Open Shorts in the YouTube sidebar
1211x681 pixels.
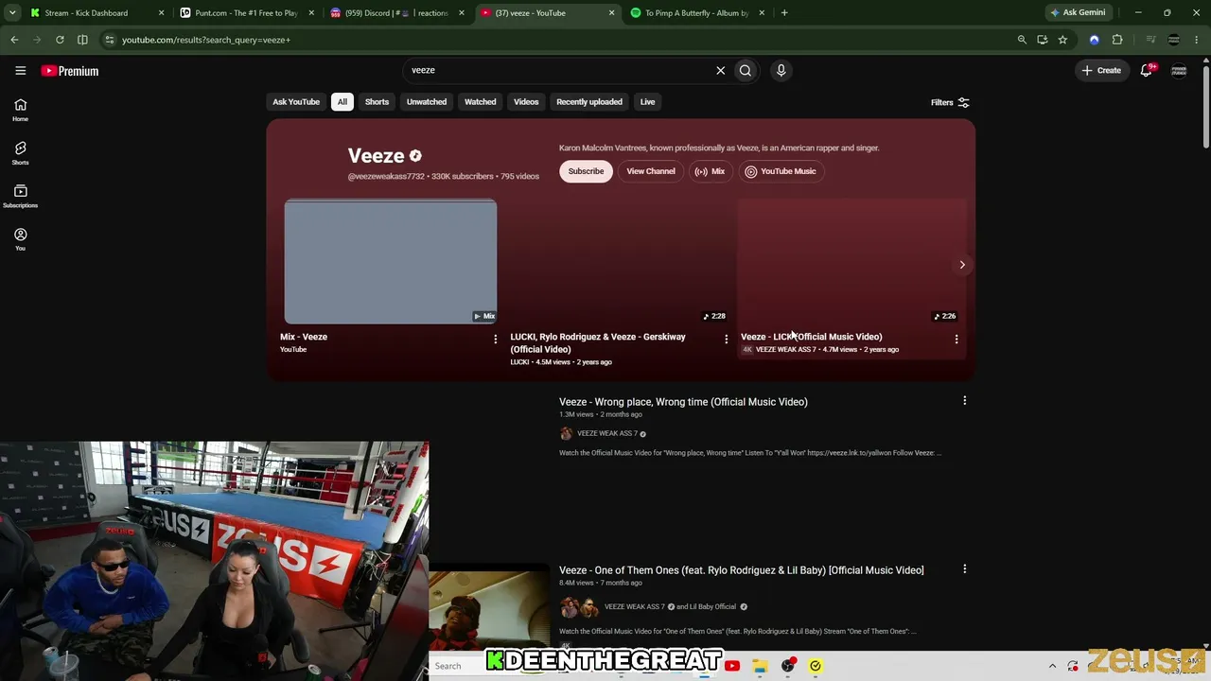20,153
